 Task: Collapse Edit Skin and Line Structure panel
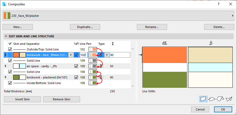coord(6,36)
